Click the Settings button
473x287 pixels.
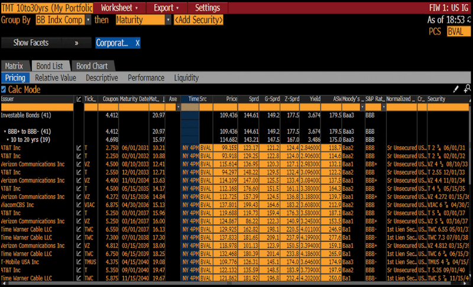click(x=208, y=8)
